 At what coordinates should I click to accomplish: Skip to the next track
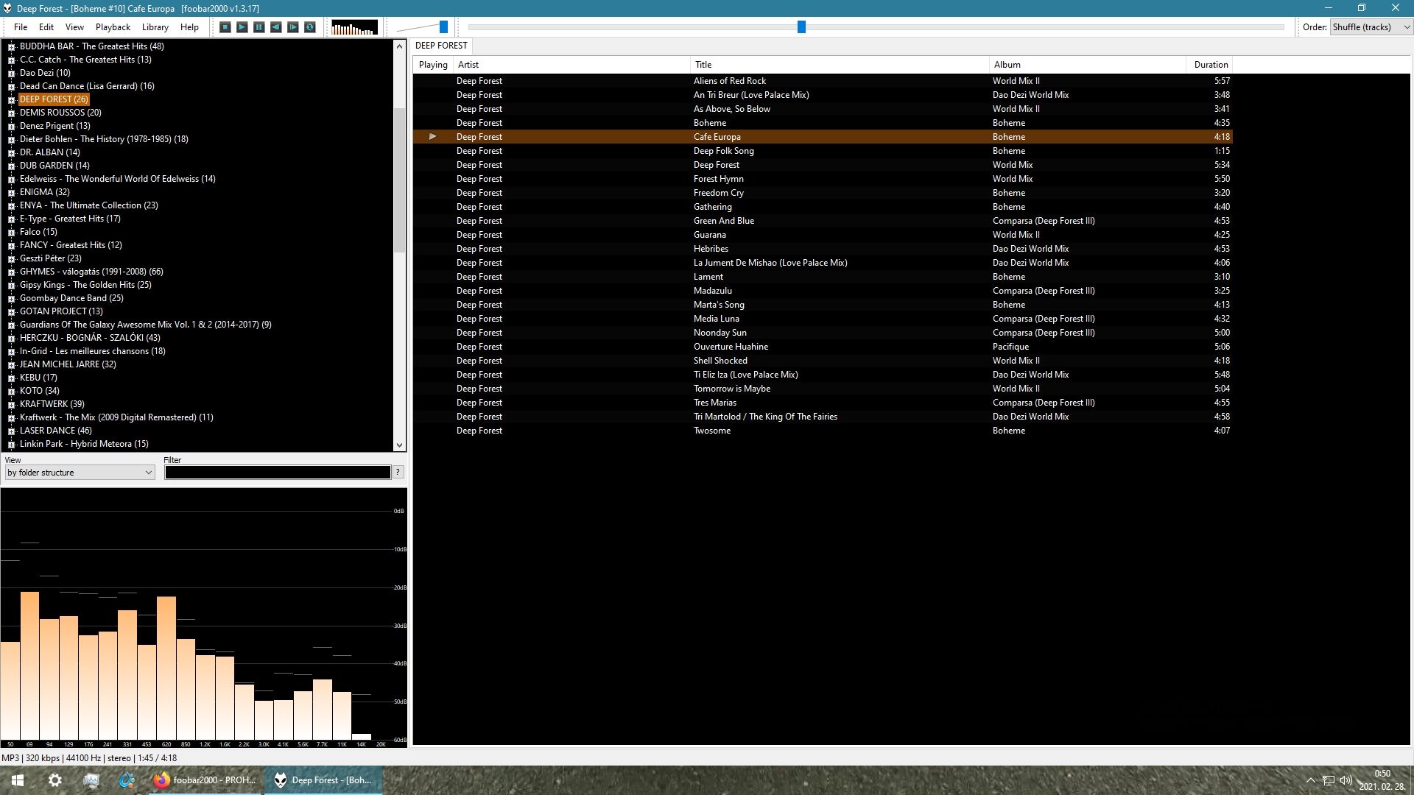point(293,27)
